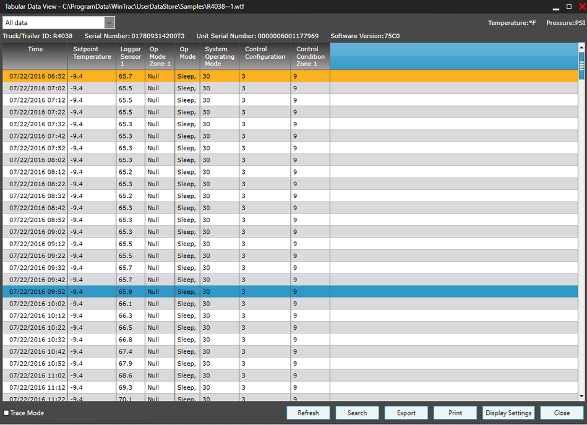Print the data table

point(455,413)
